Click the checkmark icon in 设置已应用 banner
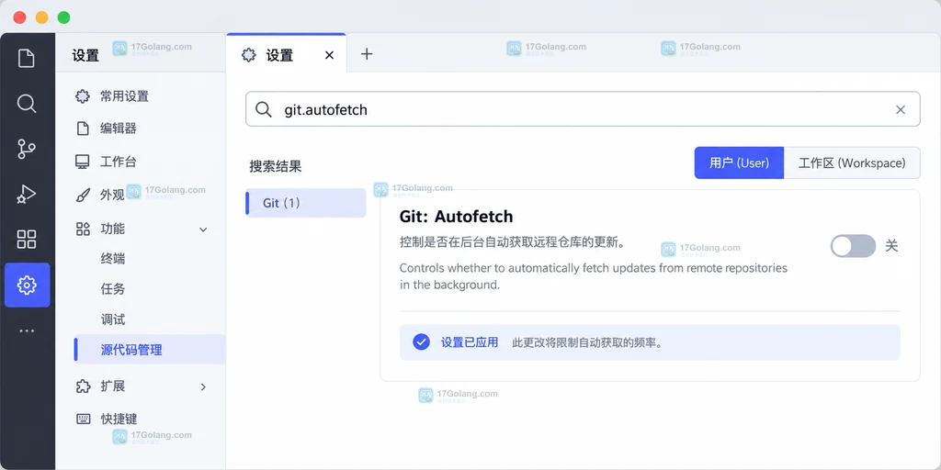941x470 pixels. (x=421, y=342)
